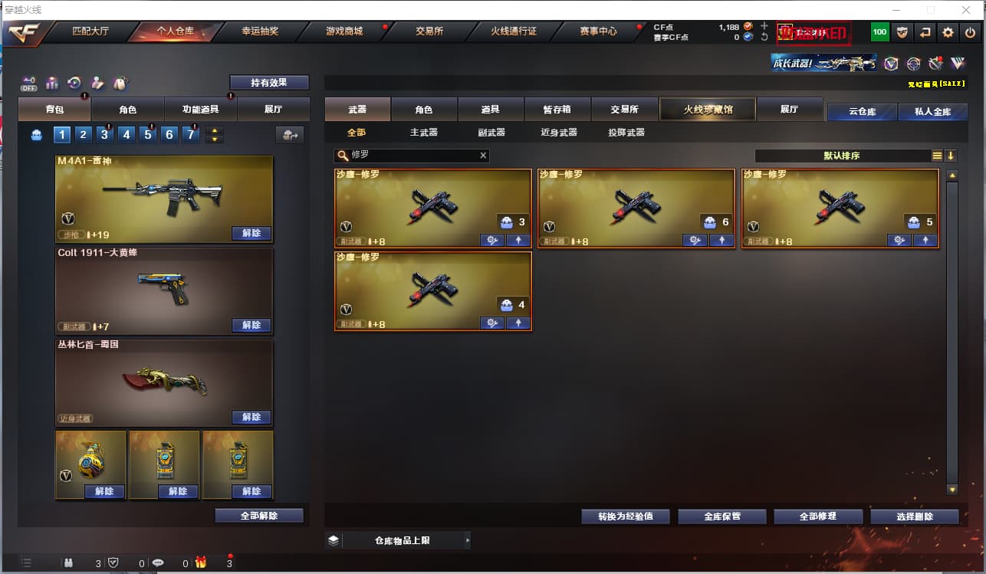Click the power exit icon

(x=970, y=32)
